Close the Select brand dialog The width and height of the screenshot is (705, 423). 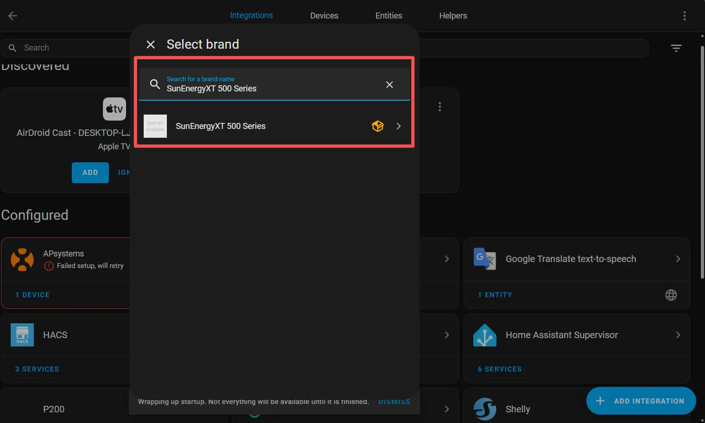pos(151,45)
